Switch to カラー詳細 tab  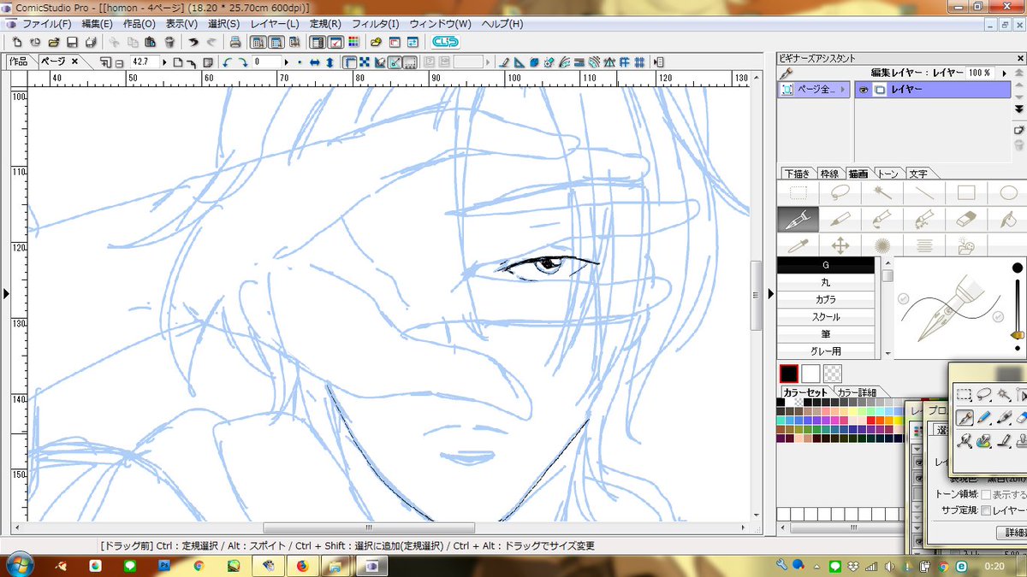[856, 392]
